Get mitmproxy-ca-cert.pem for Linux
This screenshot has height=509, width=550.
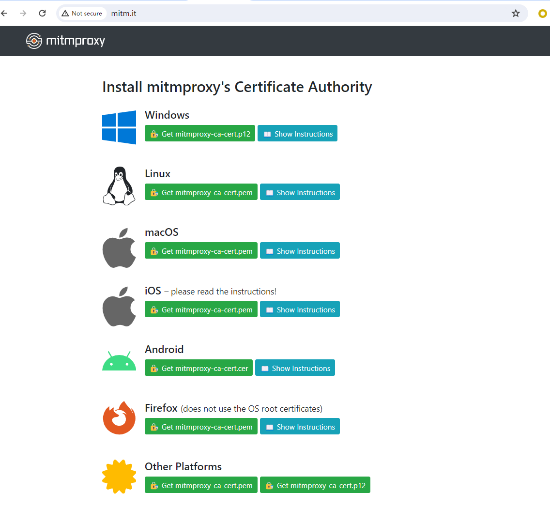(x=201, y=192)
